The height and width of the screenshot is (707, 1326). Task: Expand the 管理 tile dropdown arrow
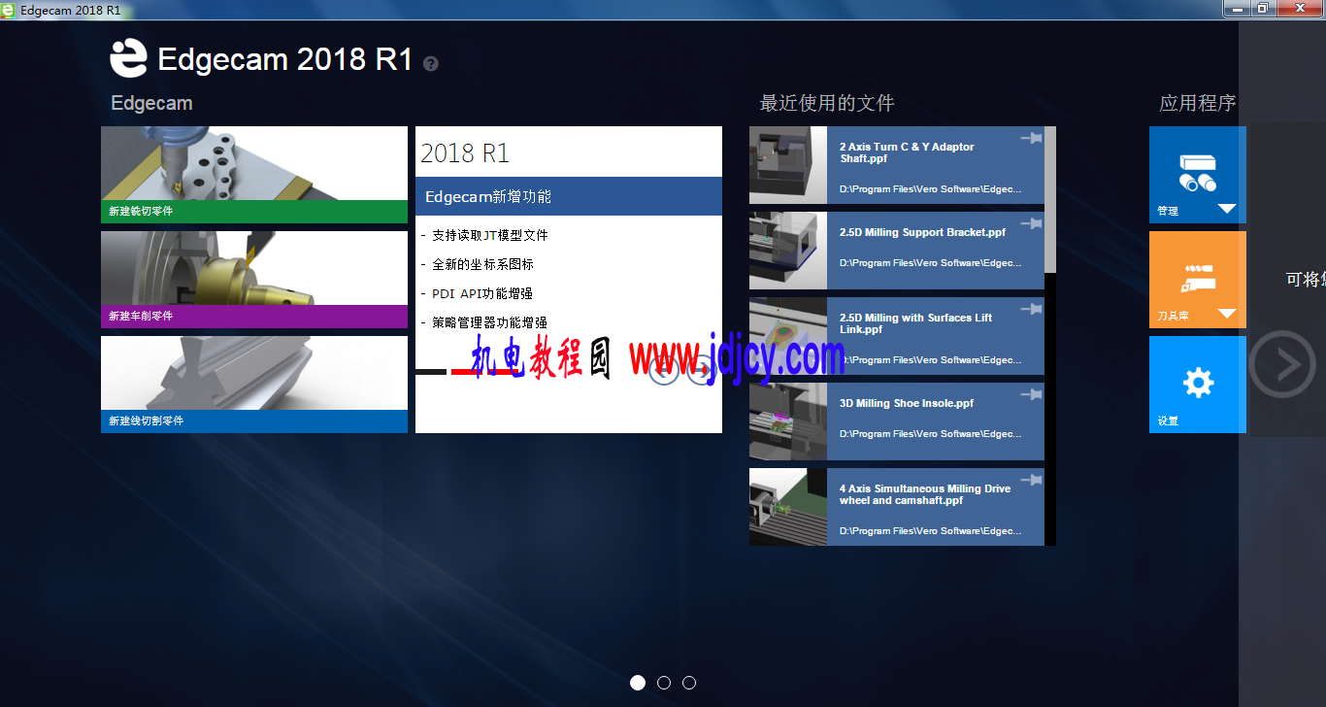(x=1227, y=209)
